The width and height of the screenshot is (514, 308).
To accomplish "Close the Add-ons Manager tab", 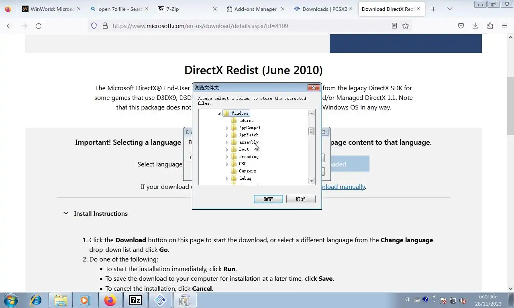I will pos(282,9).
